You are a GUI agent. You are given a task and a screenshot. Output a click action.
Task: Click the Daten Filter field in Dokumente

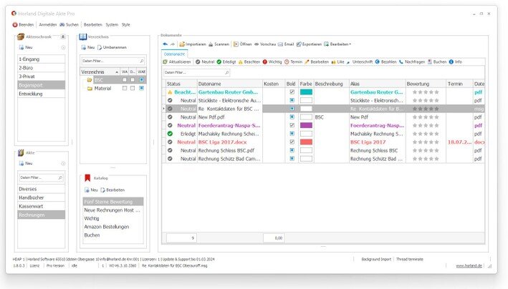point(196,72)
